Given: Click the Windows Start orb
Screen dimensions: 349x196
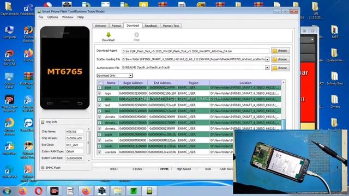Looking at the screenshot, I should pos(7,191).
